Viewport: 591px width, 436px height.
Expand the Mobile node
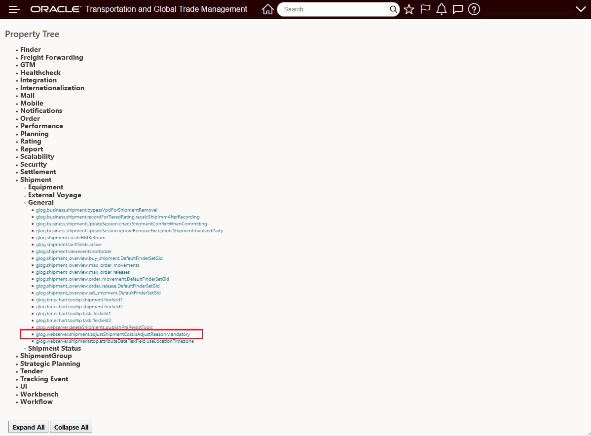(32, 103)
